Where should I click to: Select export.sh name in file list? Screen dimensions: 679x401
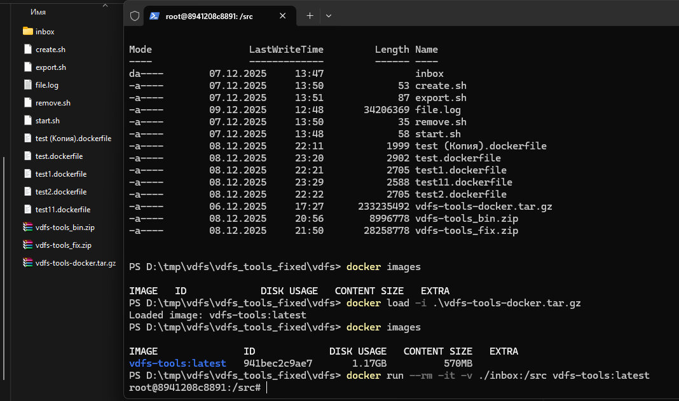(51, 67)
